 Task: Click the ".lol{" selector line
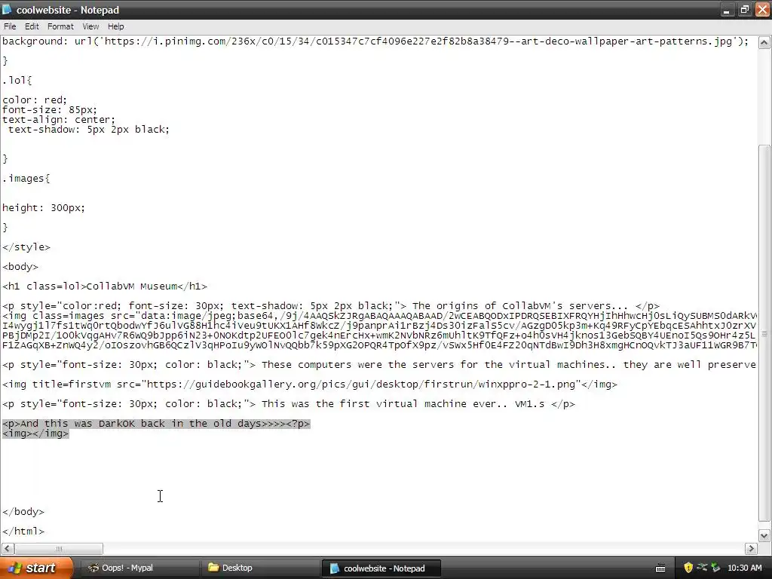17,80
